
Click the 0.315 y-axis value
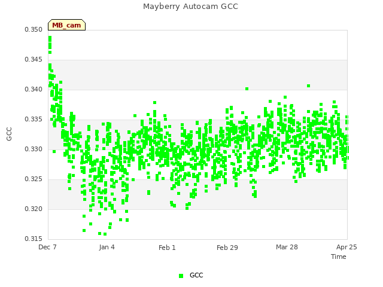click(x=34, y=239)
